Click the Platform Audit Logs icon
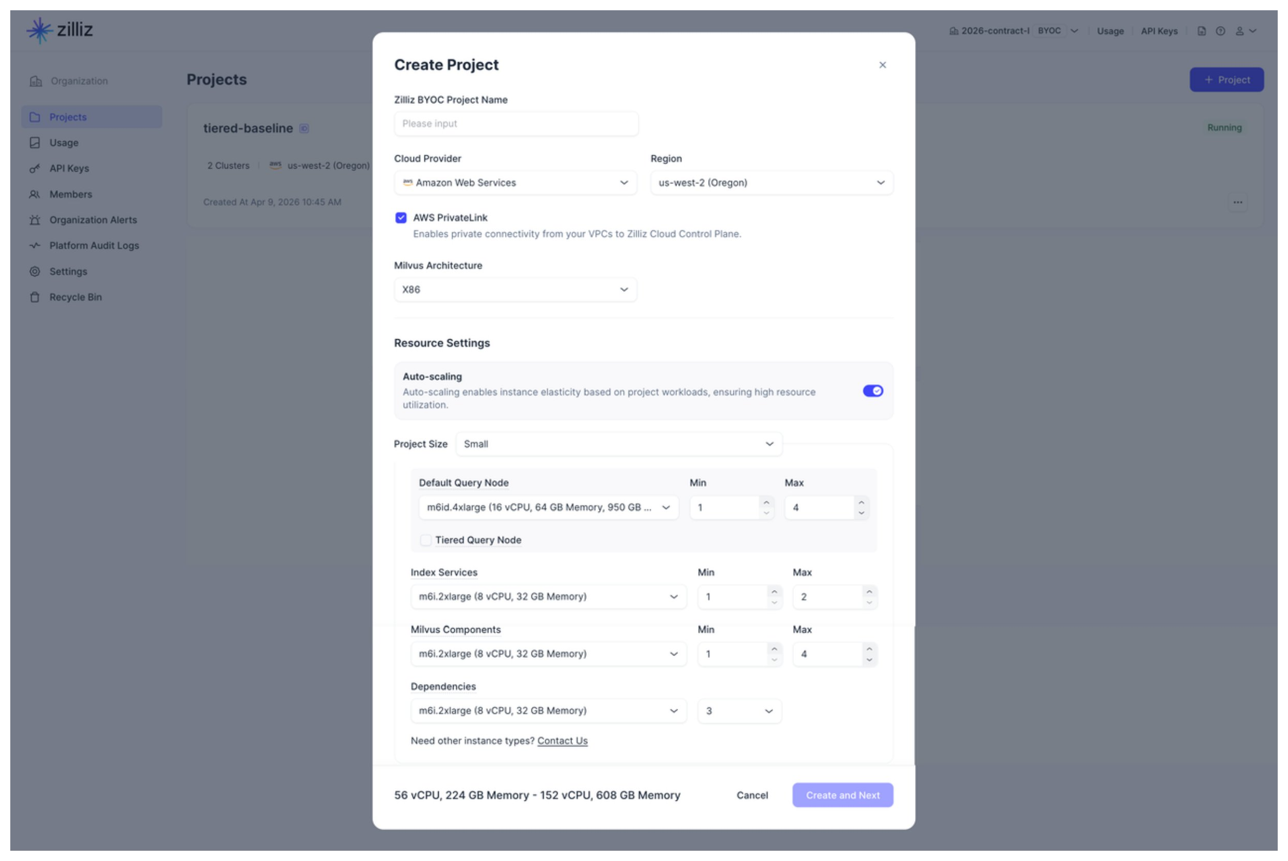 pos(34,246)
